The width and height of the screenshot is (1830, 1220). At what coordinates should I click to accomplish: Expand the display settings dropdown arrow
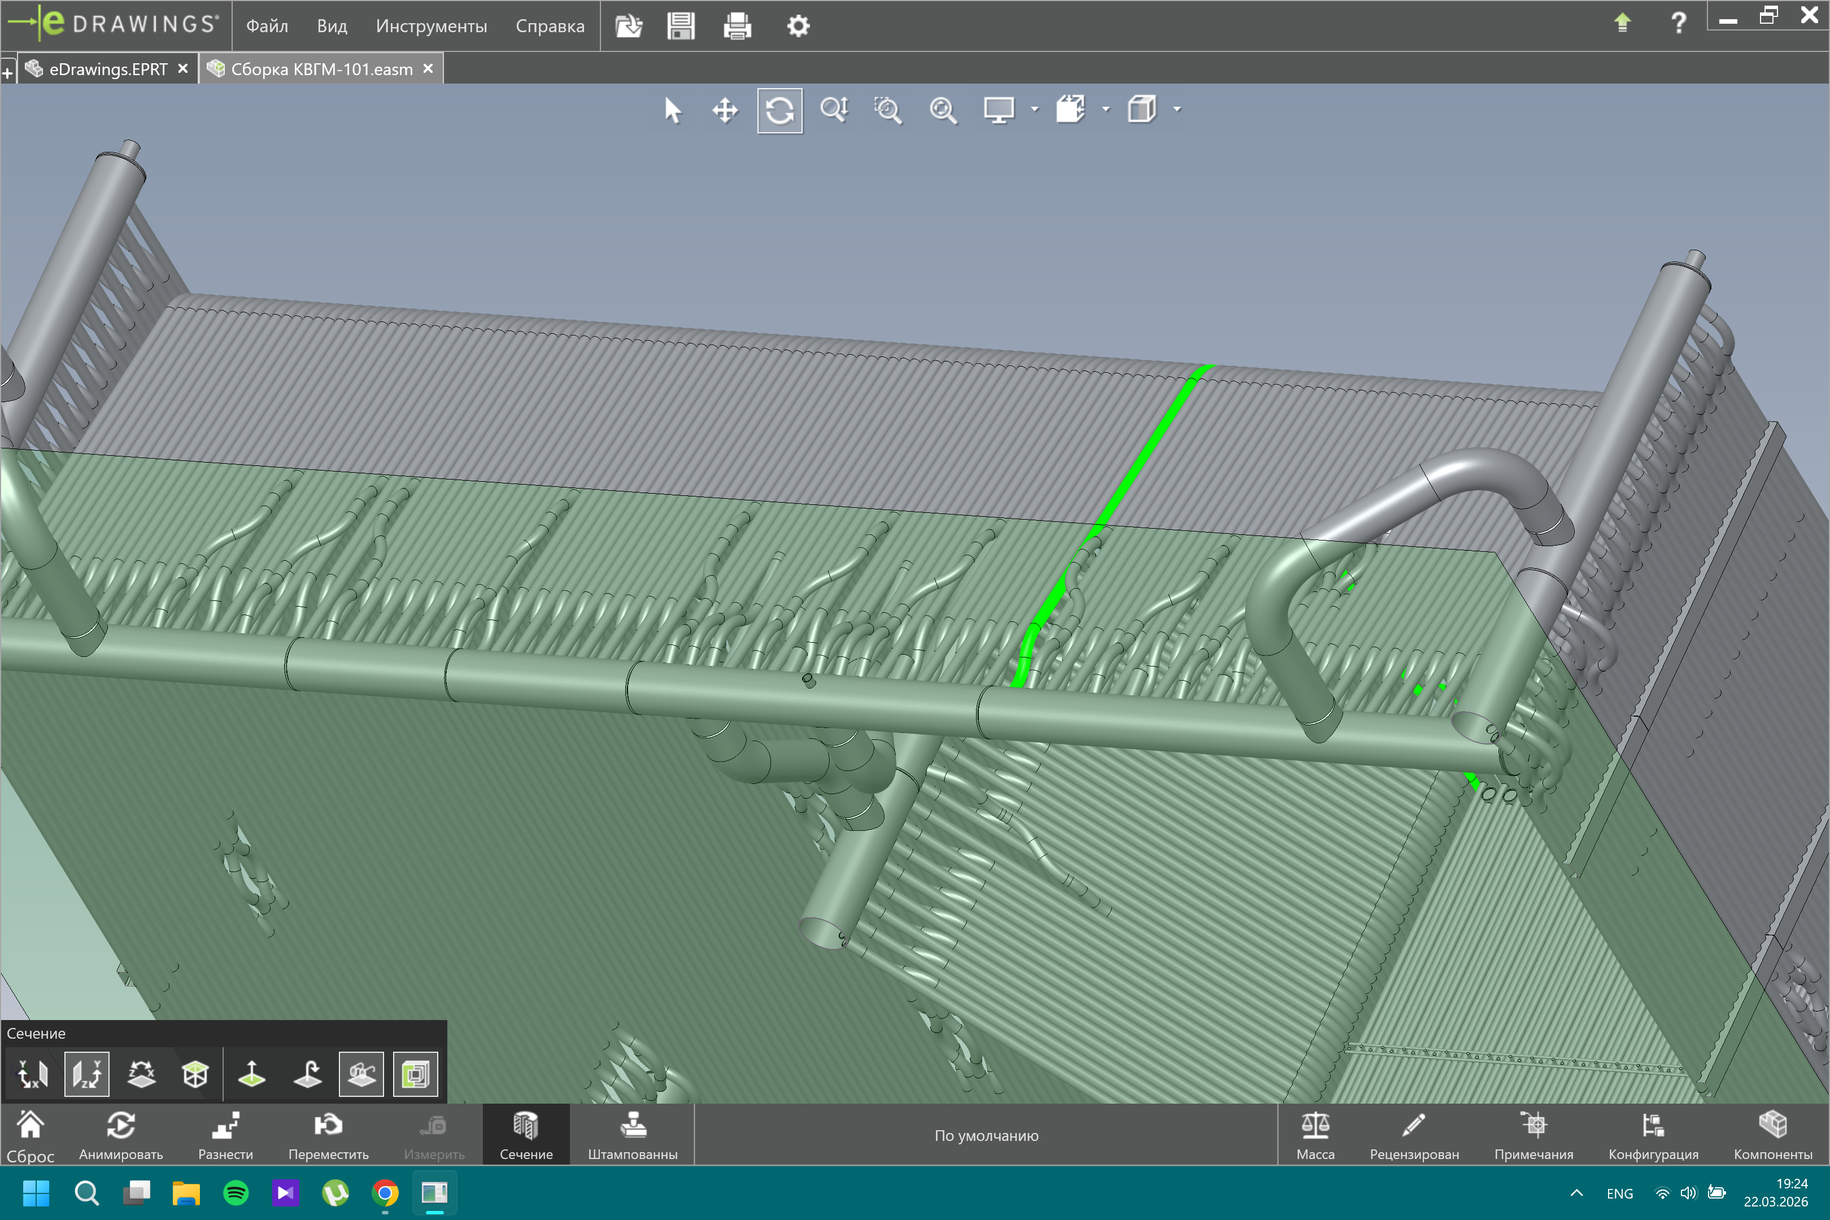pos(1035,110)
